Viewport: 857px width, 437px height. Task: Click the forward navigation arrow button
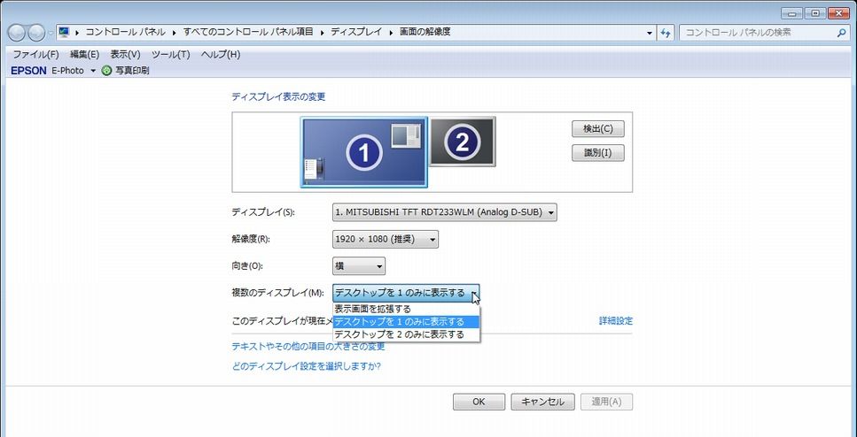pos(36,33)
